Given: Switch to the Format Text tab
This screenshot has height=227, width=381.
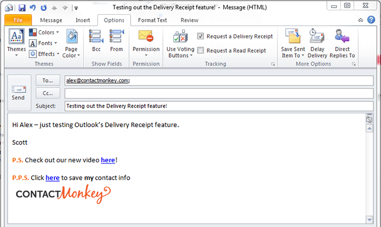Looking at the screenshot, I should point(152,20).
